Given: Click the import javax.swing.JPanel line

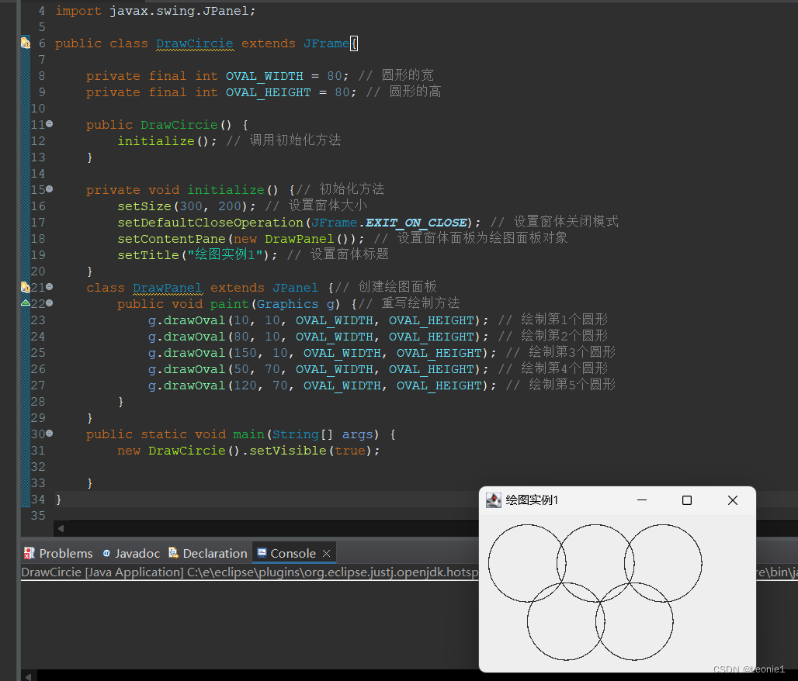Looking at the screenshot, I should point(155,11).
